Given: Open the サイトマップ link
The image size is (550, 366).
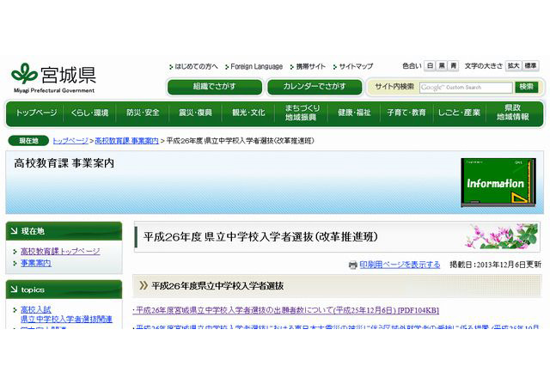Looking at the screenshot, I should tap(356, 66).
